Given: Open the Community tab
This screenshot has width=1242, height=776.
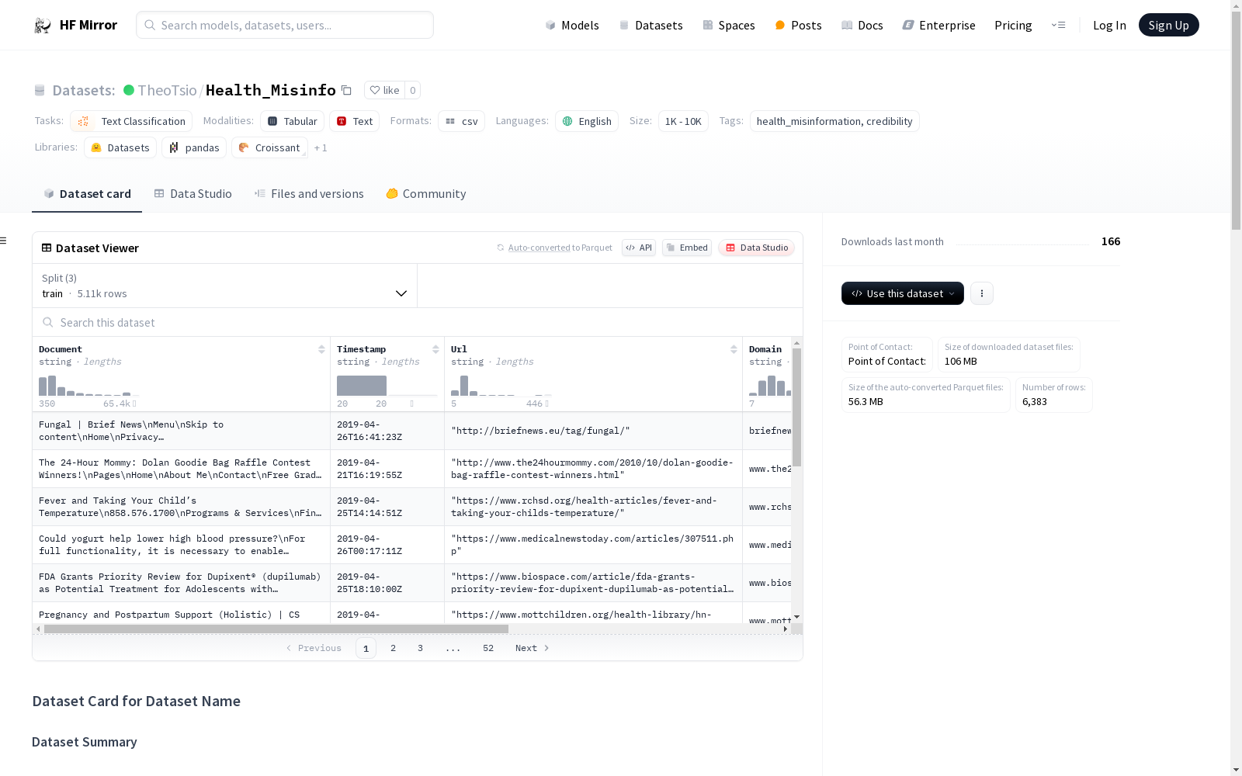Looking at the screenshot, I should click(x=426, y=194).
